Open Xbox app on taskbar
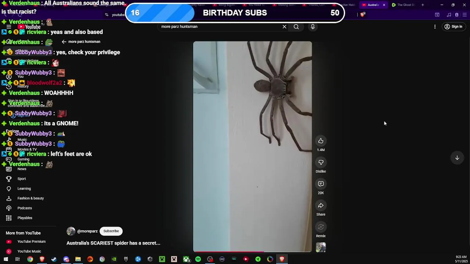Screen dimensions: 470x264 click(x=186, y=259)
